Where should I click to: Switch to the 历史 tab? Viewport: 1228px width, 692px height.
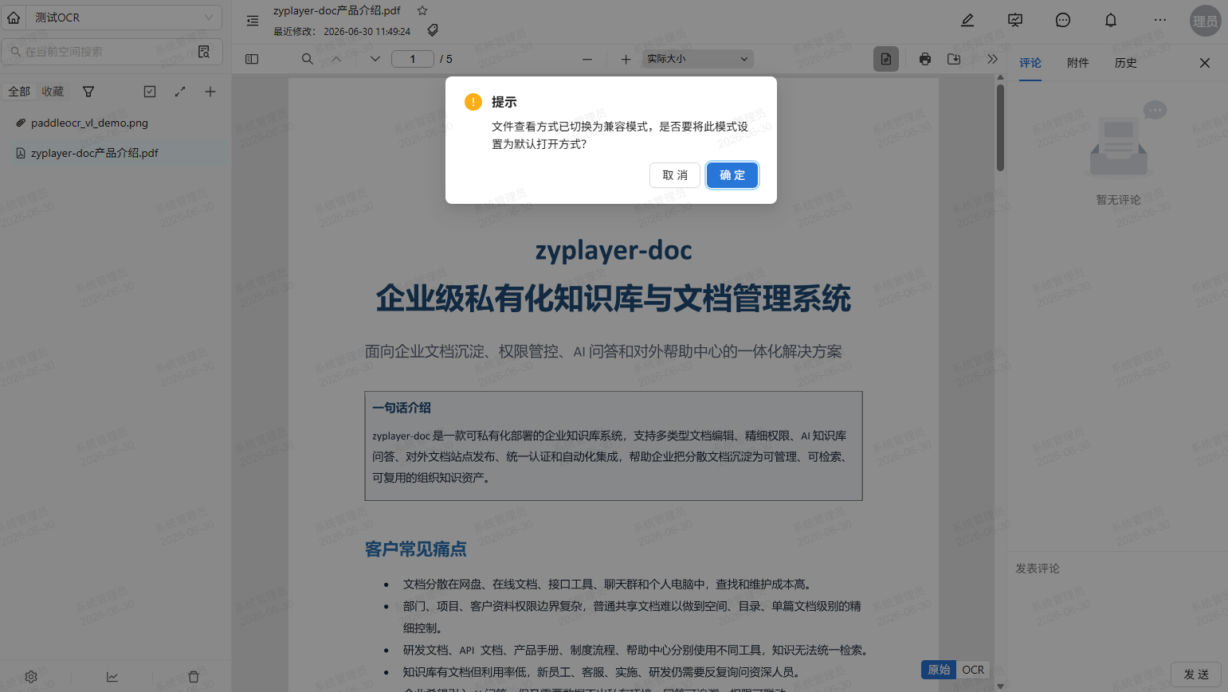click(1126, 63)
